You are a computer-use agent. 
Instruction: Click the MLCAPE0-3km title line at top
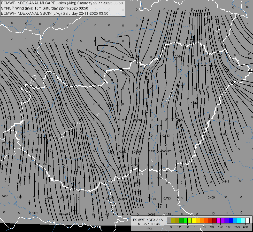pyautogui.click(x=62, y=3)
